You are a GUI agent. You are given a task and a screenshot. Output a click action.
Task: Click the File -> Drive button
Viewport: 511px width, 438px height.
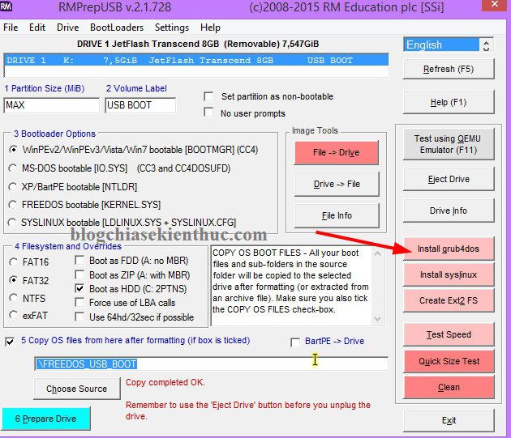[x=337, y=152]
